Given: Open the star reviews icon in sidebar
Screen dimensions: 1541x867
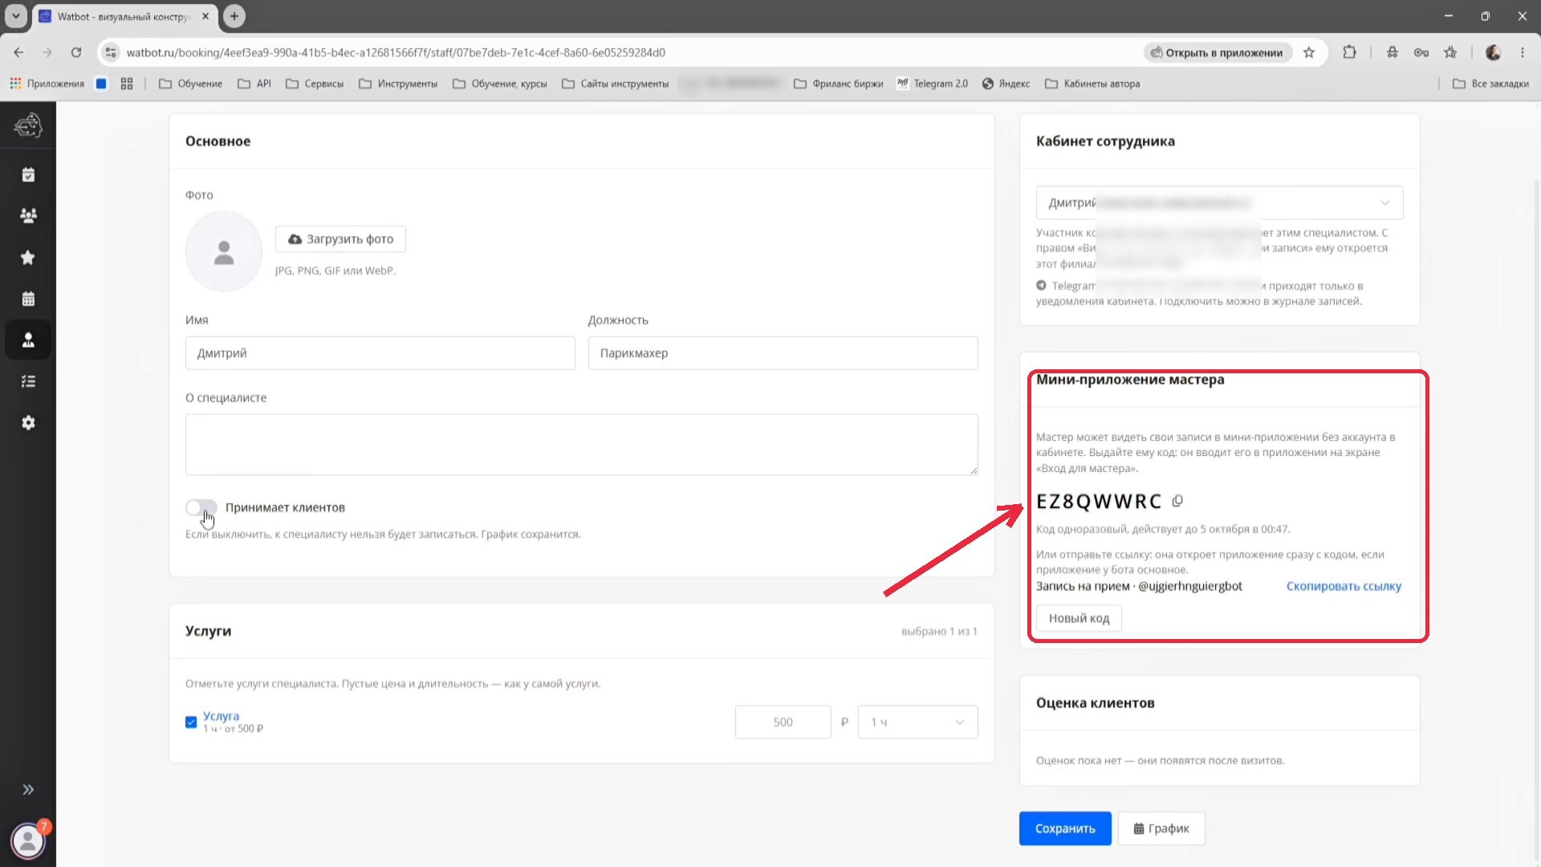Looking at the screenshot, I should (28, 257).
